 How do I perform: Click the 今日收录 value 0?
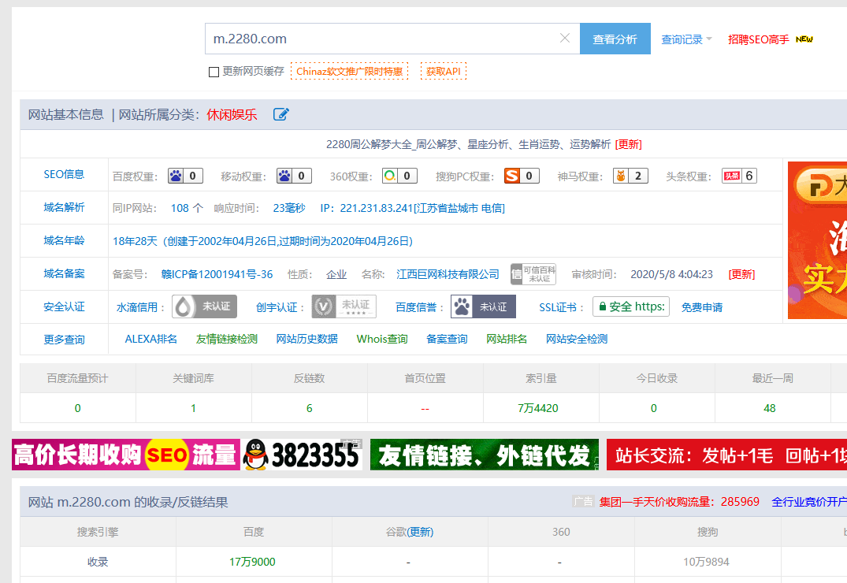(654, 408)
